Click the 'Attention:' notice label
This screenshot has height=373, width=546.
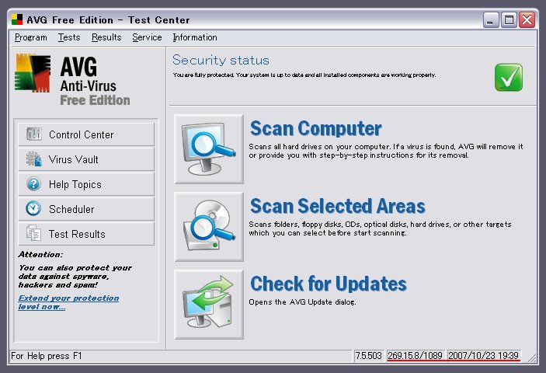(x=40, y=255)
